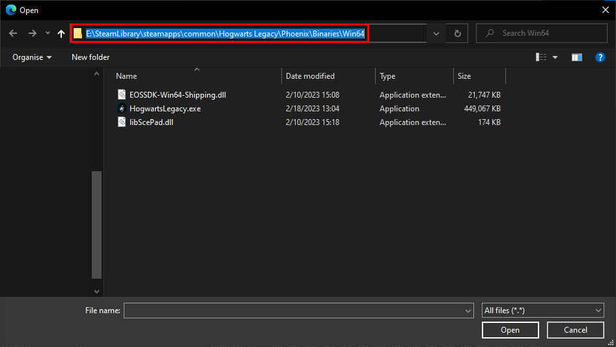Click the change view layout icon
Viewport: 616px width, 347px height.
point(541,57)
